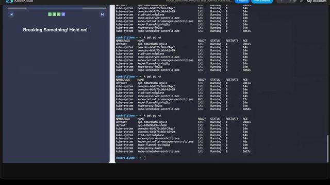Select pod name app-fd6696dbb-vh66h
The height and width of the screenshot is (185, 330).
pos(152,125)
